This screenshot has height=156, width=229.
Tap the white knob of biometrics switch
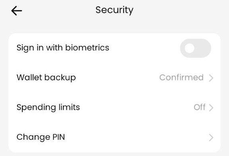click(x=189, y=48)
